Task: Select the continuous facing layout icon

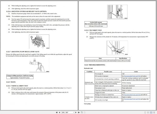Action: pyautogui.click(x=154, y=112)
